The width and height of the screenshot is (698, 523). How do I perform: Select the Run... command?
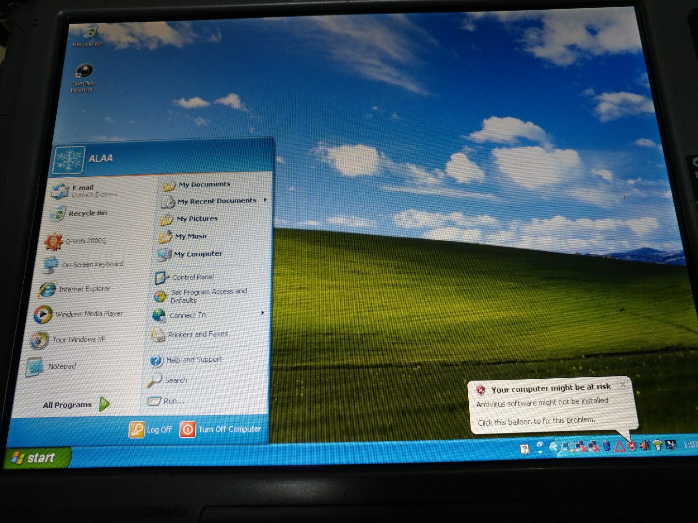[165, 401]
